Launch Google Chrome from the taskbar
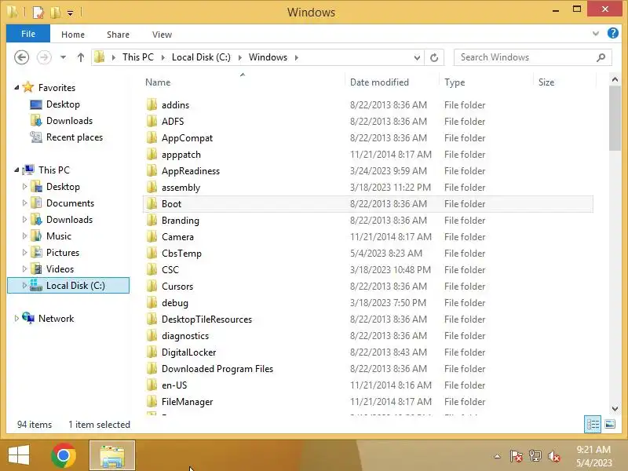 pos(64,455)
